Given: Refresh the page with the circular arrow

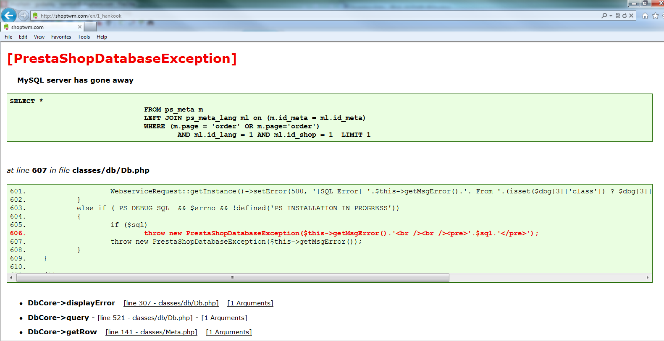Looking at the screenshot, I should coord(625,16).
